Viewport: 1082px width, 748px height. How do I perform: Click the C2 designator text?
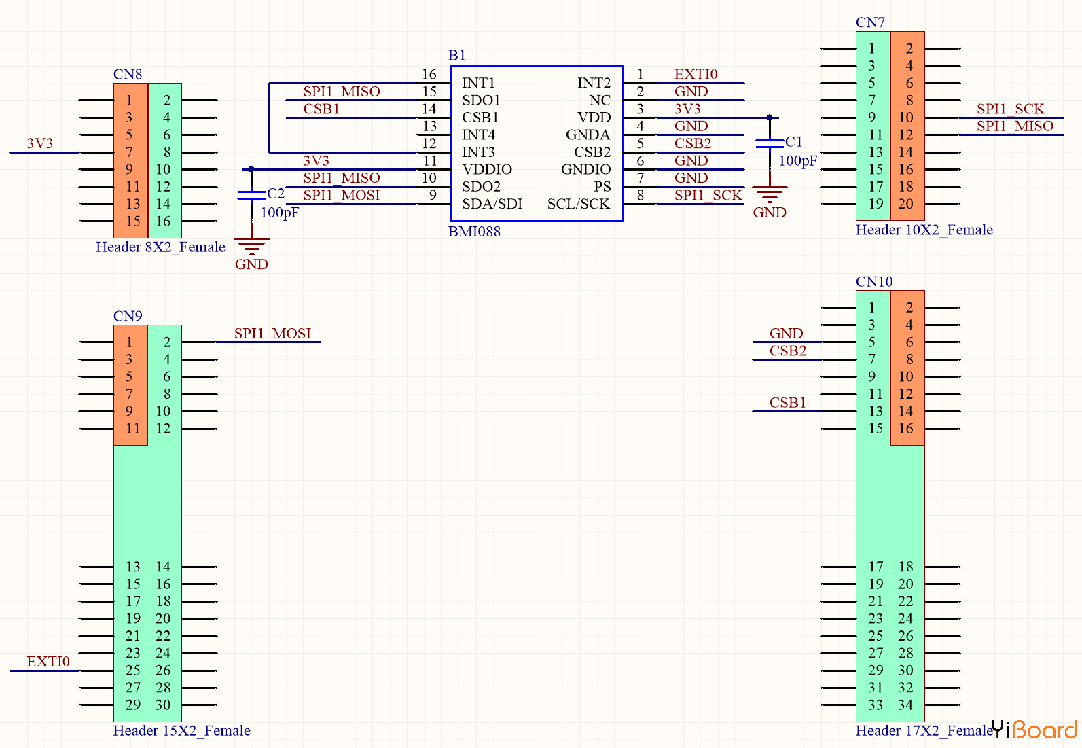tap(276, 193)
